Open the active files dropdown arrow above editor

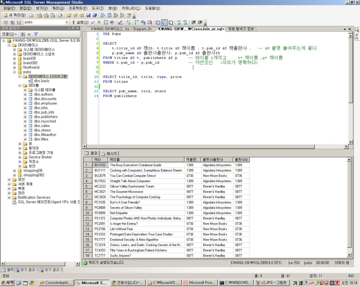click(345, 29)
